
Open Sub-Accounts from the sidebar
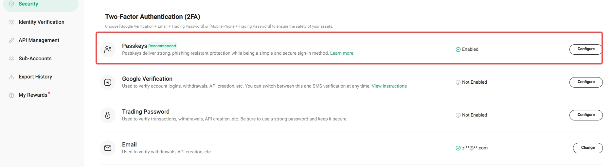tap(35, 59)
